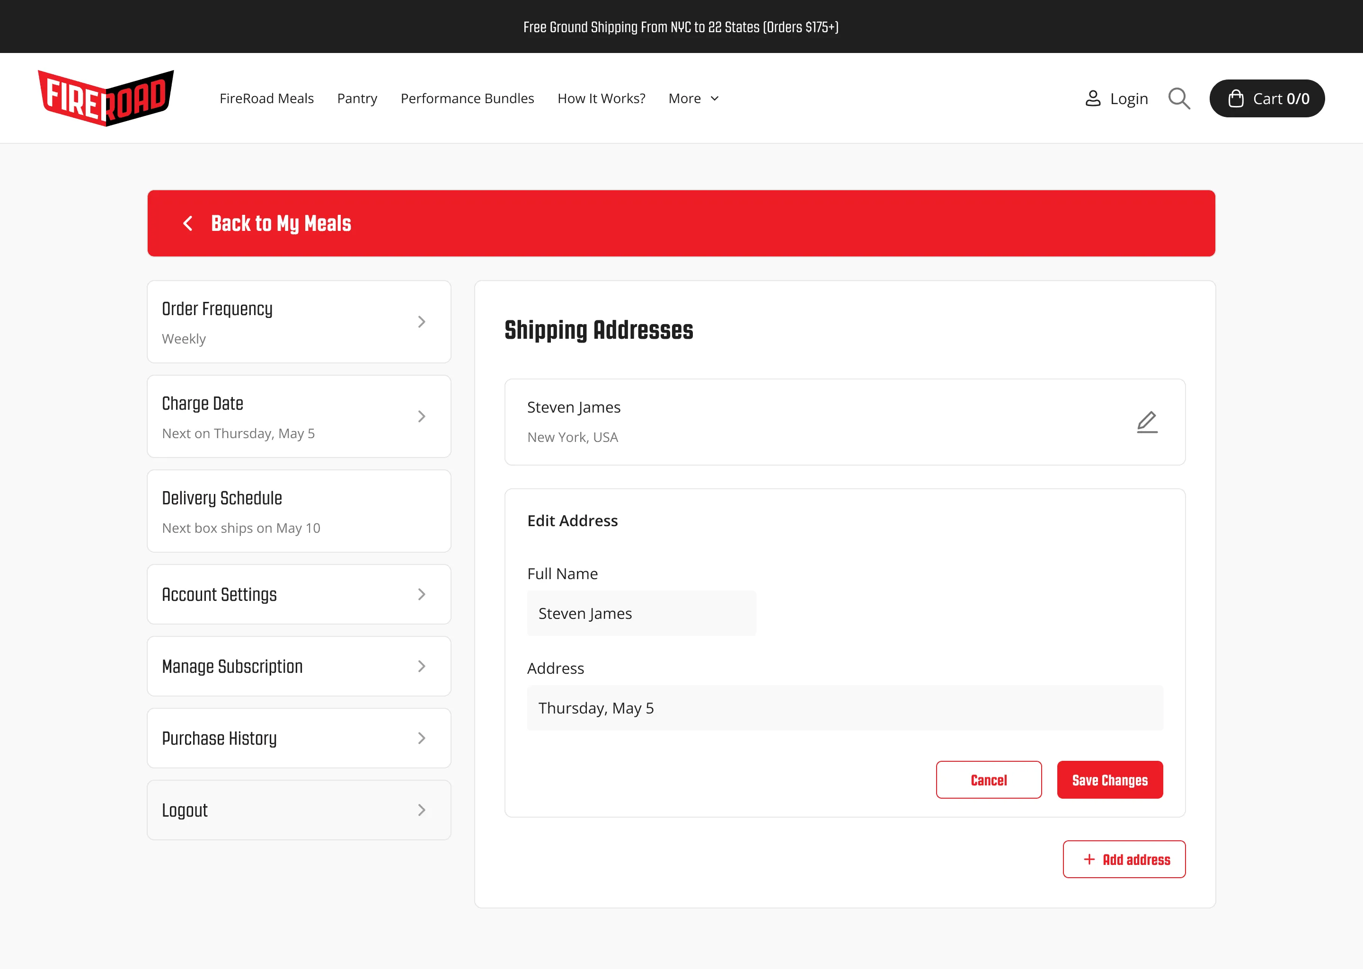Open Charge Date chevron
The image size is (1363, 969).
tap(421, 416)
